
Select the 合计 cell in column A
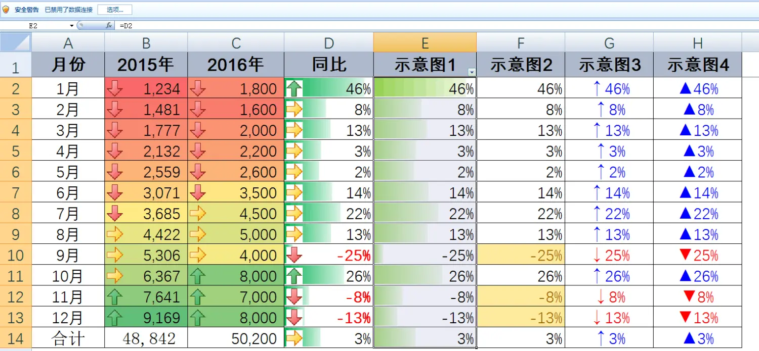click(68, 338)
